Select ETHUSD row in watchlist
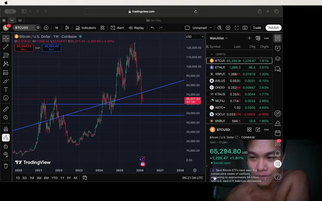Screen dimensions: 322x201 click(239, 68)
